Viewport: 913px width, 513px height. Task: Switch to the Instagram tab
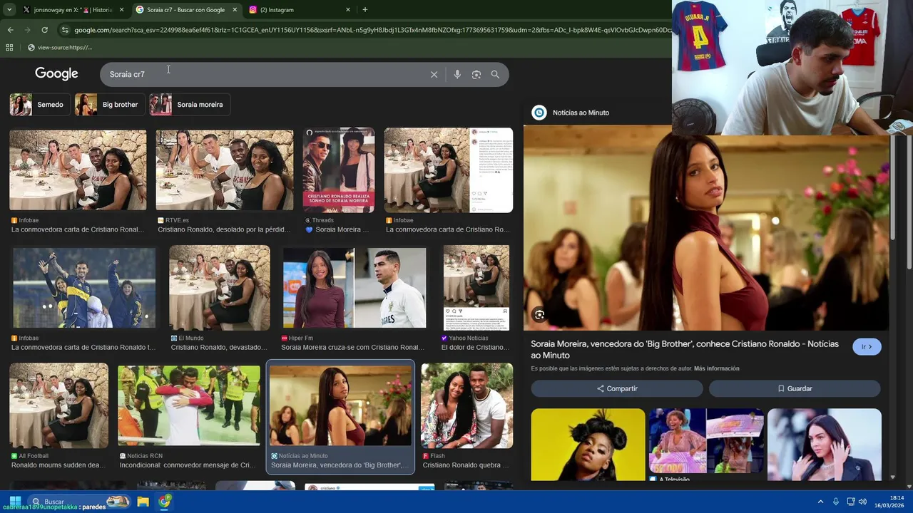pyautogui.click(x=300, y=10)
